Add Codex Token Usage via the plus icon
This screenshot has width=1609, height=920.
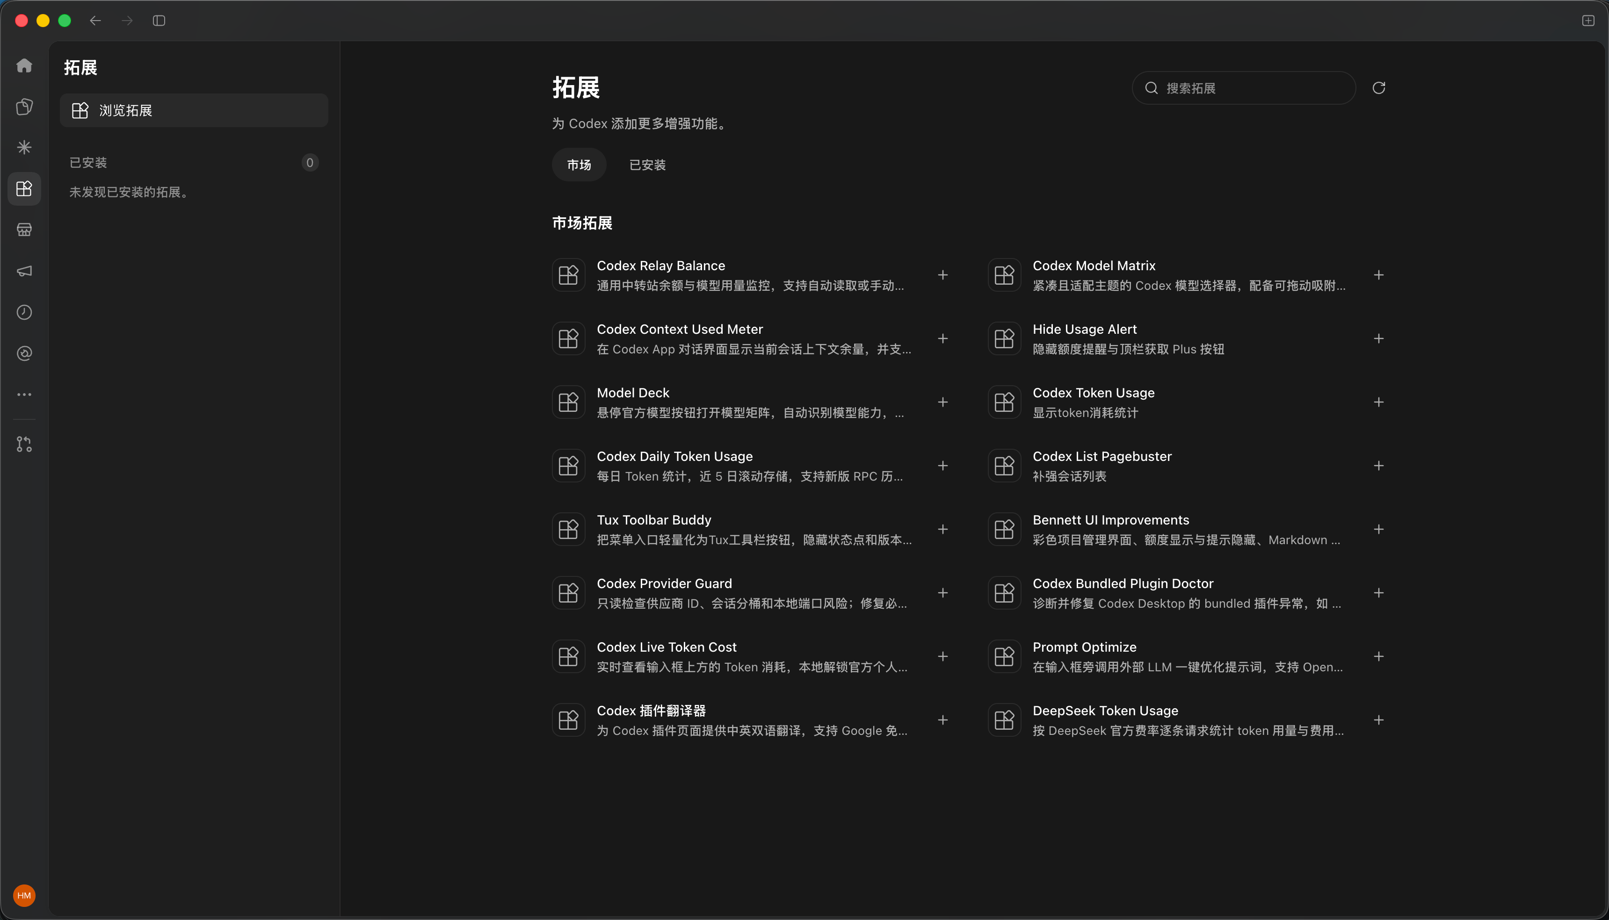[x=1379, y=402]
